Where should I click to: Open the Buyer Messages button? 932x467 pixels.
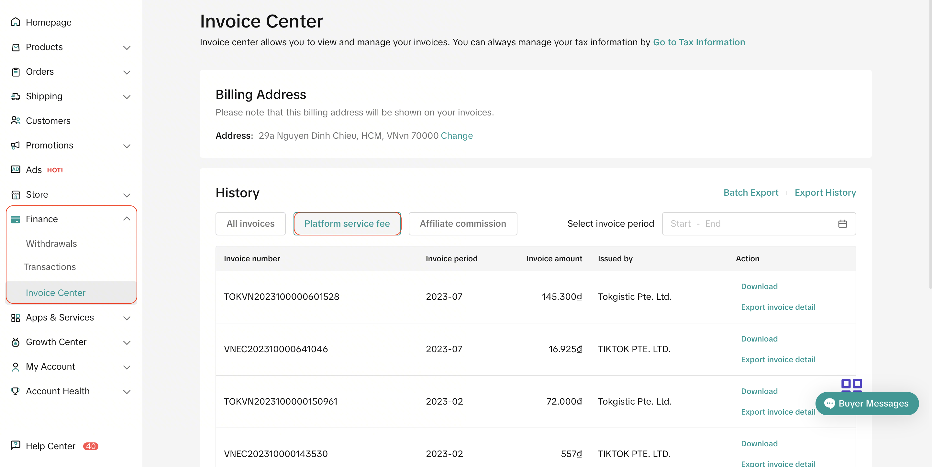pyautogui.click(x=867, y=403)
